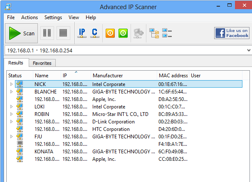The image size is (252, 182).
Task: Click the status icon of BLANCHE
Action: pos(20,91)
